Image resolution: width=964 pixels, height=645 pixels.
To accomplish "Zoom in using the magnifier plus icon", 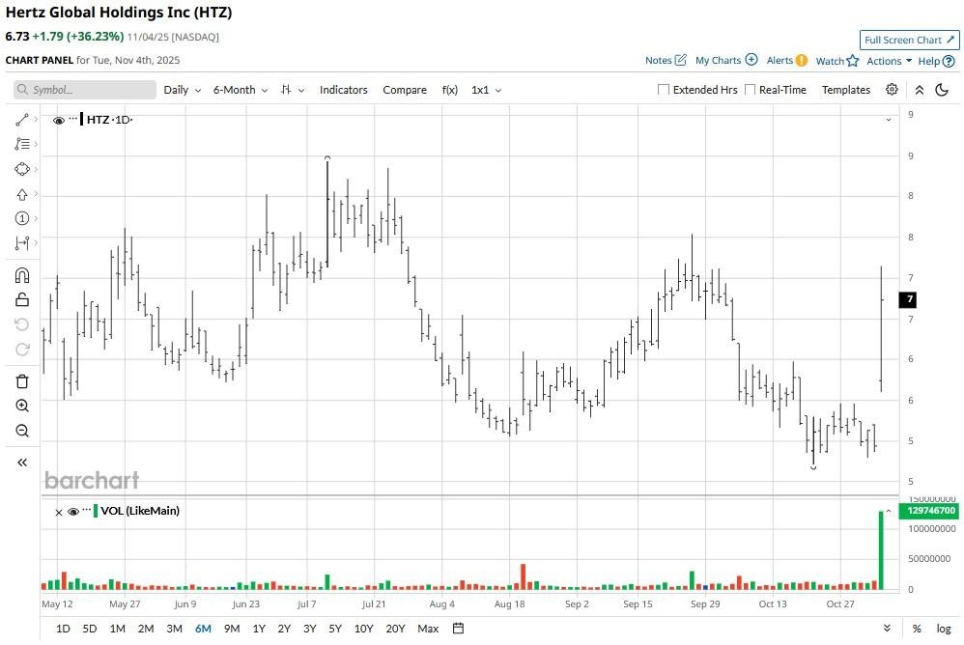I will (x=22, y=407).
